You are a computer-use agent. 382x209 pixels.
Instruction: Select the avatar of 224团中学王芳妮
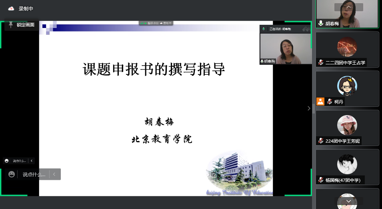pyautogui.click(x=347, y=125)
